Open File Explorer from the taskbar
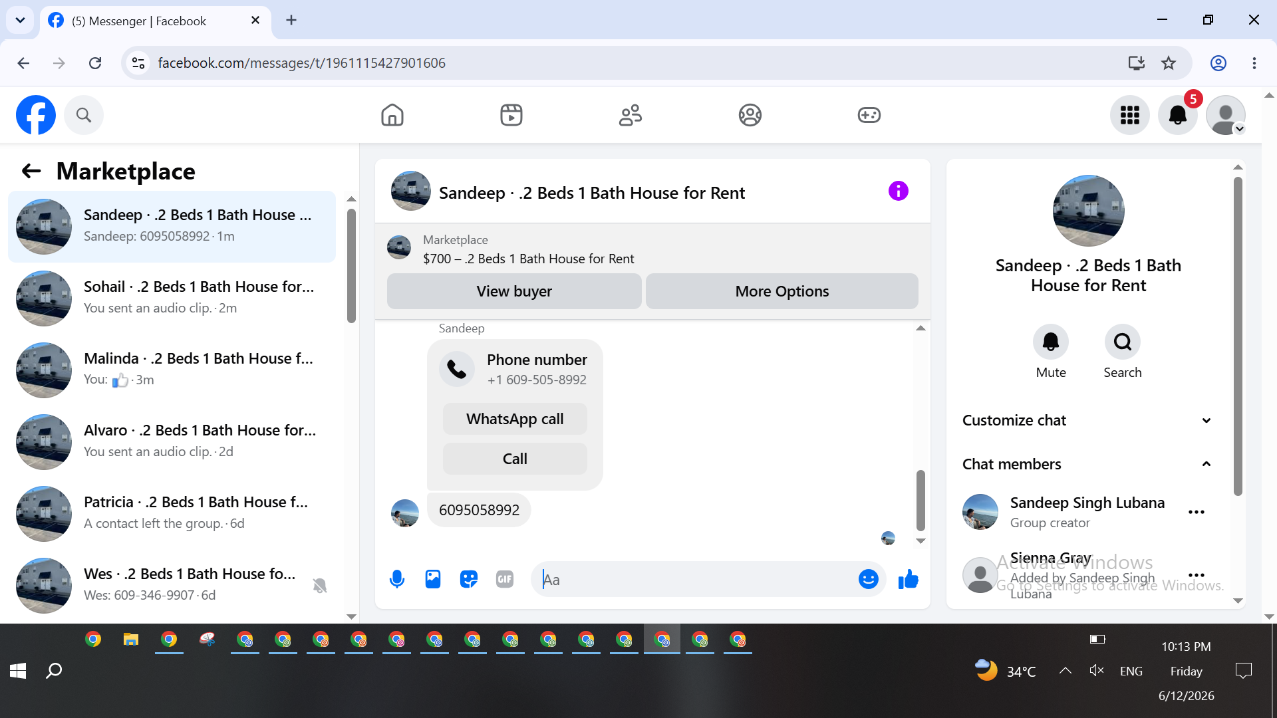Screen dimensions: 1277x718 pos(131,640)
